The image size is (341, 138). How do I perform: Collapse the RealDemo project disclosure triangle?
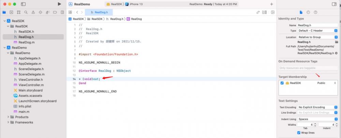pyautogui.click(x=4, y=47)
